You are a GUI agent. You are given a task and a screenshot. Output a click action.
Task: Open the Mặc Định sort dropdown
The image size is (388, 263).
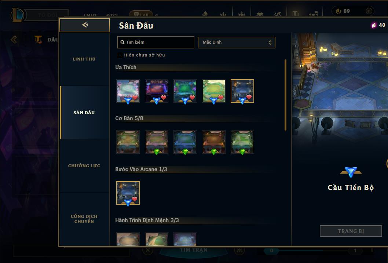(237, 42)
